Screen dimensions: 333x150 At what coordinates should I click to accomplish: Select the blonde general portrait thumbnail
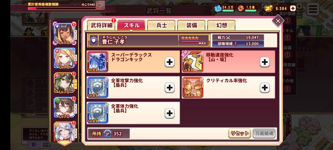coord(65,58)
